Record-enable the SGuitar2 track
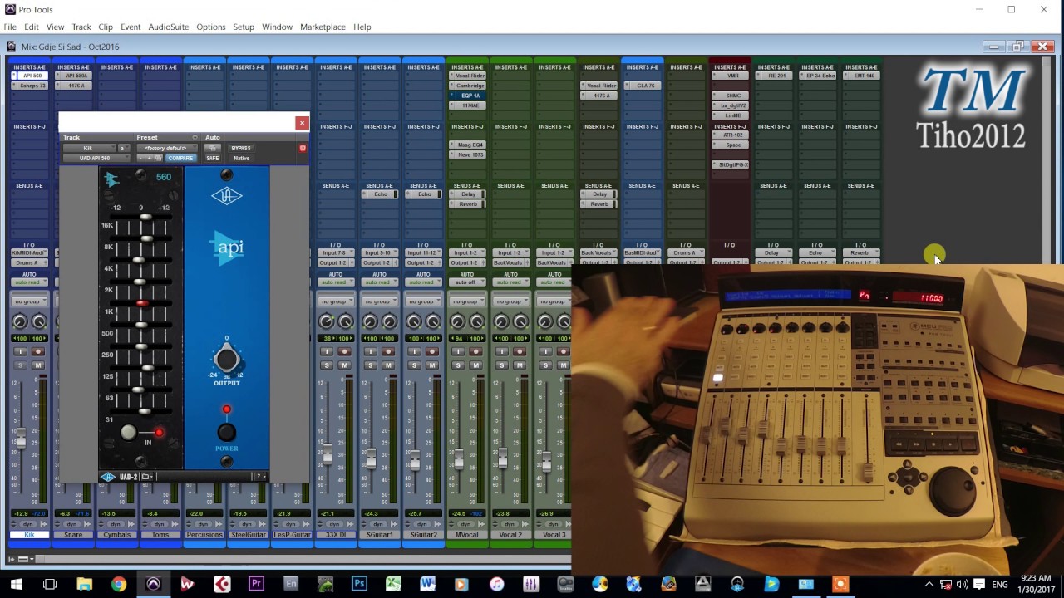Image resolution: width=1064 pixels, height=598 pixels. click(x=431, y=352)
